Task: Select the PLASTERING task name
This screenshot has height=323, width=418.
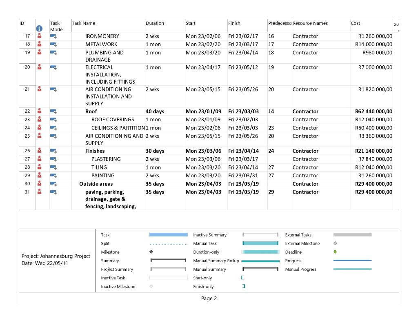Action: coord(106,159)
